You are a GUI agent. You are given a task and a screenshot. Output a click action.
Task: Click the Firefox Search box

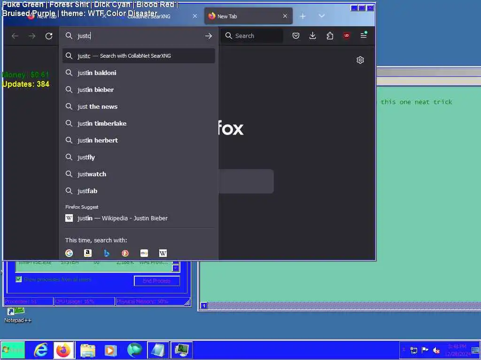click(252, 36)
